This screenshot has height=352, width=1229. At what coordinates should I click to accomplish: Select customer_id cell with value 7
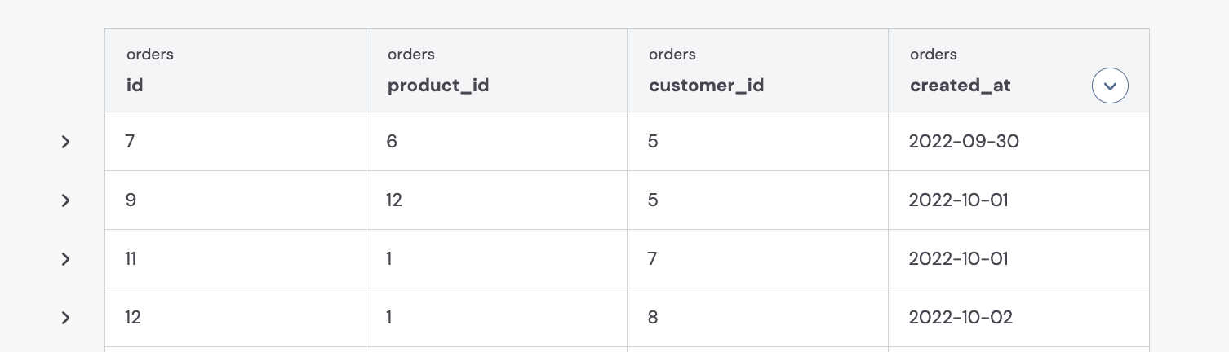click(x=757, y=259)
